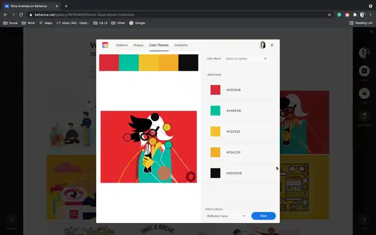Select the #04BF9D hex value text

234,111
